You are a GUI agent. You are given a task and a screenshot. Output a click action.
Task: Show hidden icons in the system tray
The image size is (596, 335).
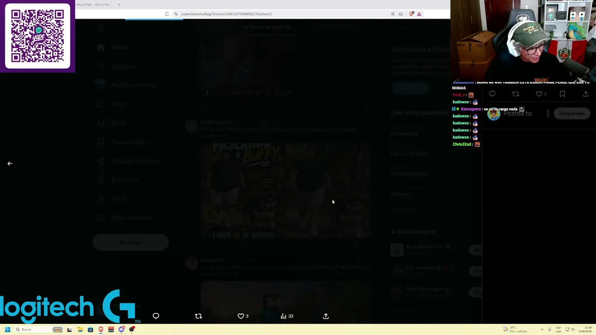tap(542, 329)
